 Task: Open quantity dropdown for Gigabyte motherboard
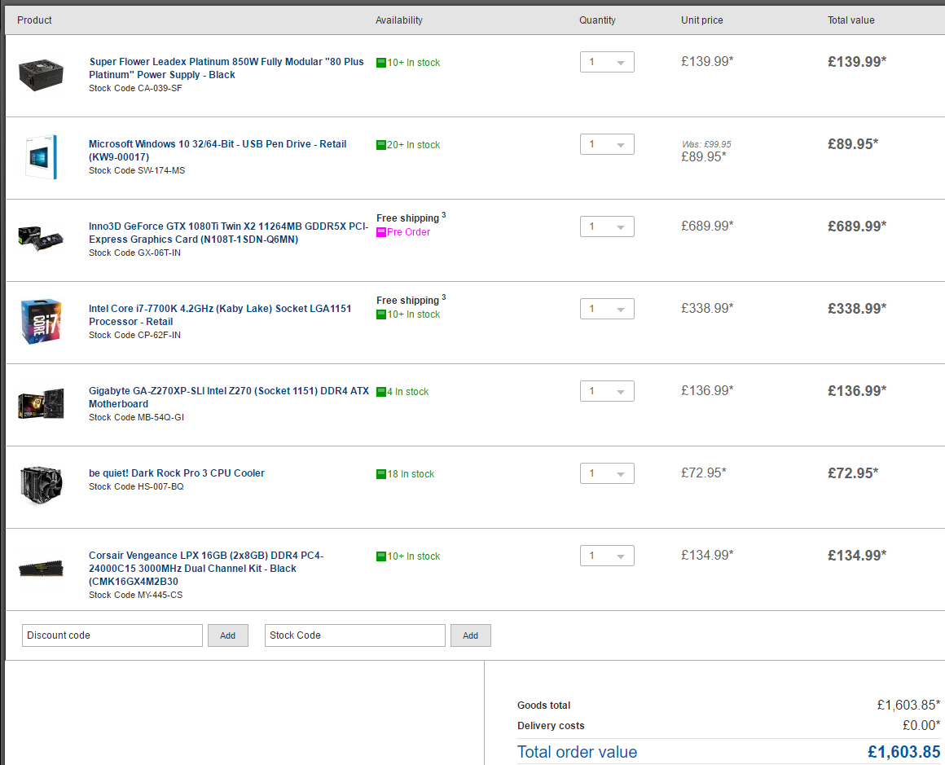[607, 391]
